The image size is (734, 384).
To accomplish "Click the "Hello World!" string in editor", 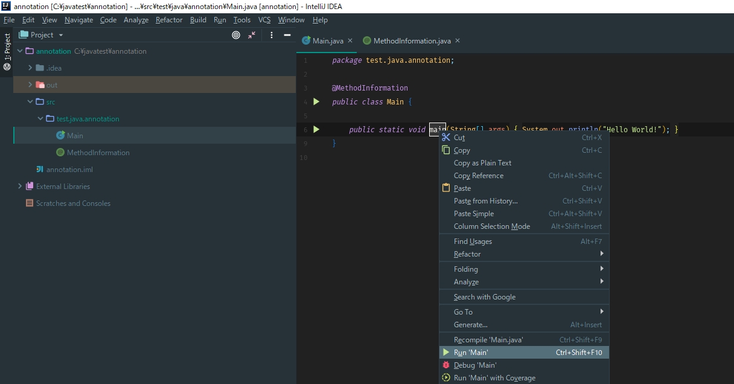I will pyautogui.click(x=633, y=130).
